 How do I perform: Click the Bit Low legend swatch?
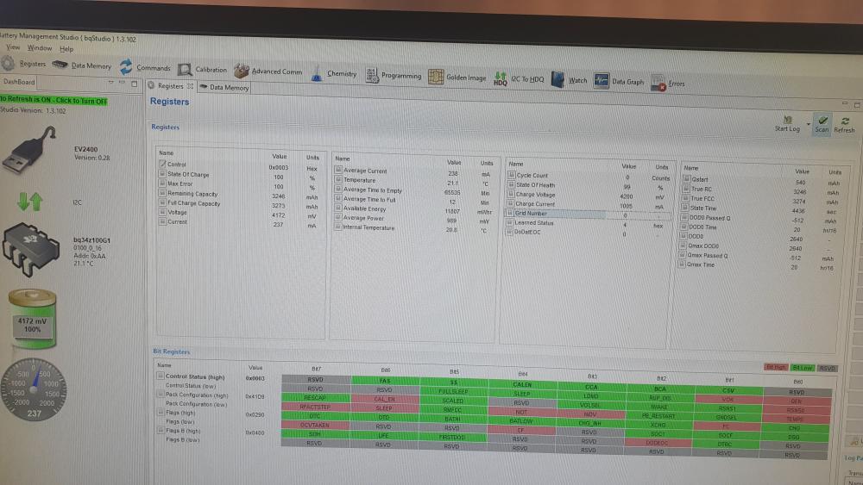(x=803, y=368)
